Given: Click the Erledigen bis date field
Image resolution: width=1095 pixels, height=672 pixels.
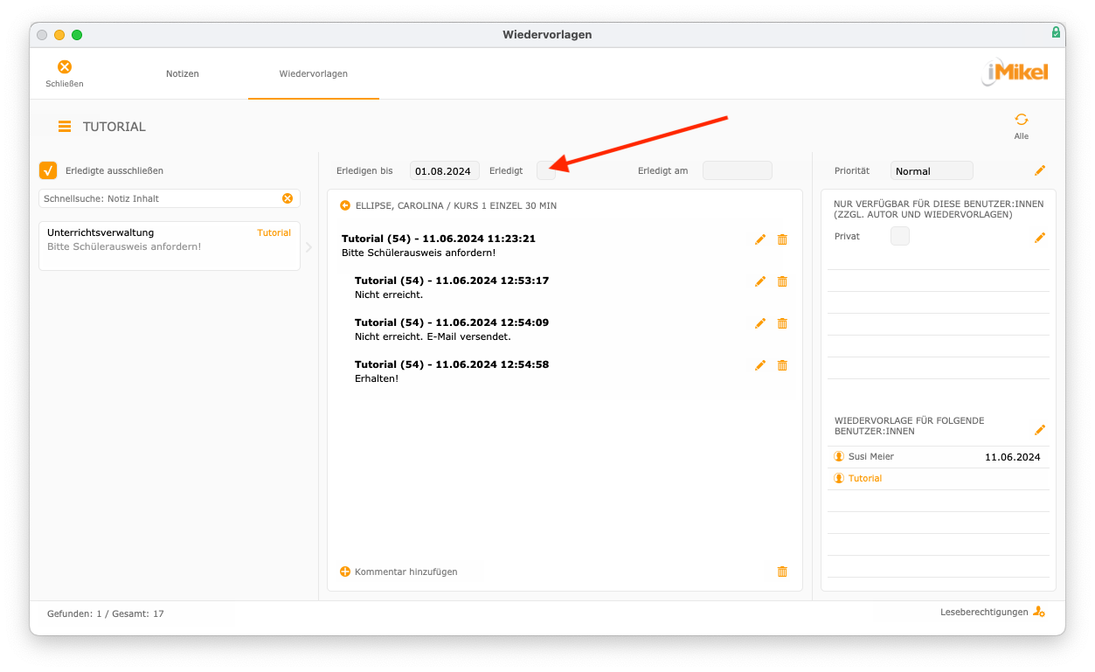Looking at the screenshot, I should (x=444, y=170).
